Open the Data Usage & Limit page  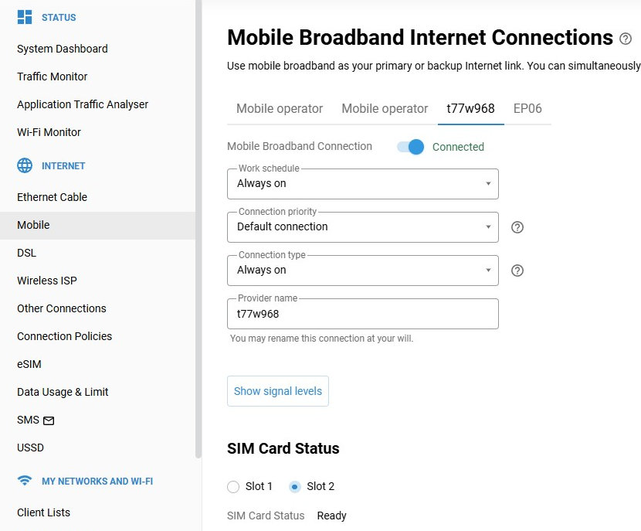point(63,392)
